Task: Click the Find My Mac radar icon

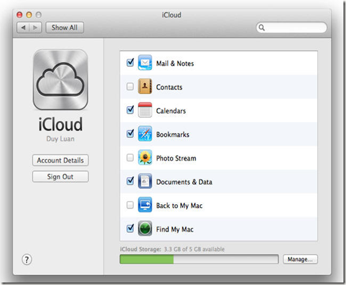Action: point(145,228)
